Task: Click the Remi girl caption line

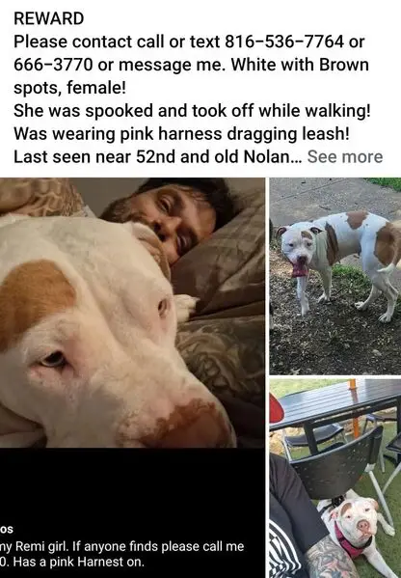Action: point(121,546)
